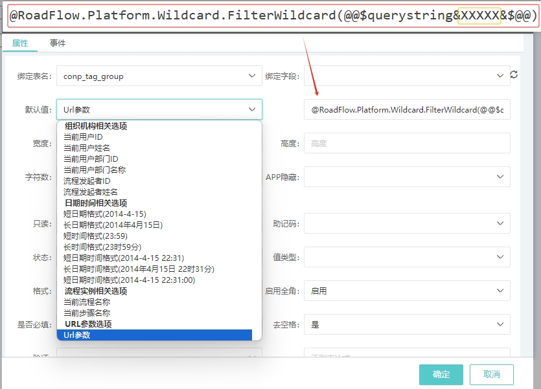Collapse the 默认值 dropdown showing Url参数
This screenshot has width=541, height=389.
pyautogui.click(x=159, y=109)
